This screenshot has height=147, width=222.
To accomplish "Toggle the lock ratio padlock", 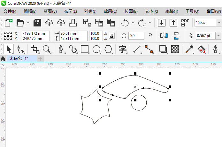I will click(x=112, y=36).
